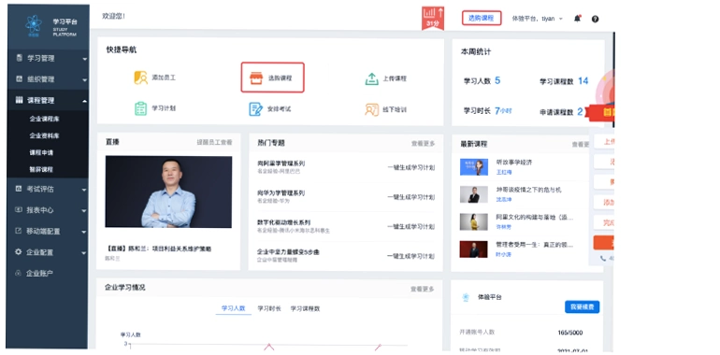Click 查看更多 in the 热门专题 panel
This screenshot has width=720, height=355.
423,144
